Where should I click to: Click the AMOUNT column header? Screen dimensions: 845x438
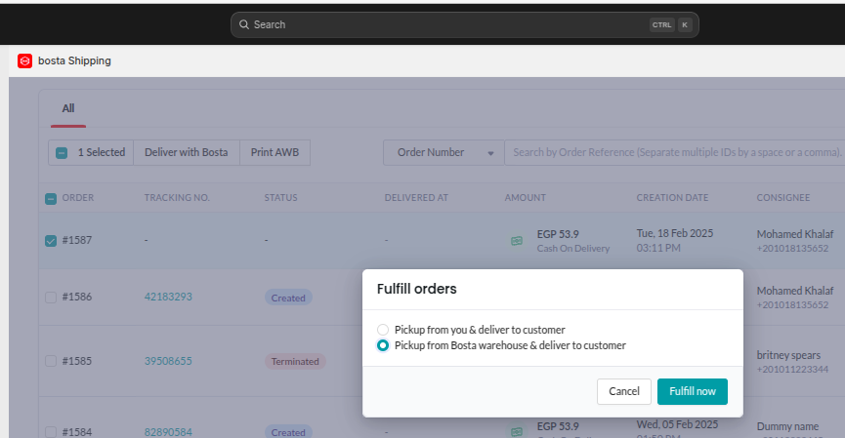pos(526,197)
